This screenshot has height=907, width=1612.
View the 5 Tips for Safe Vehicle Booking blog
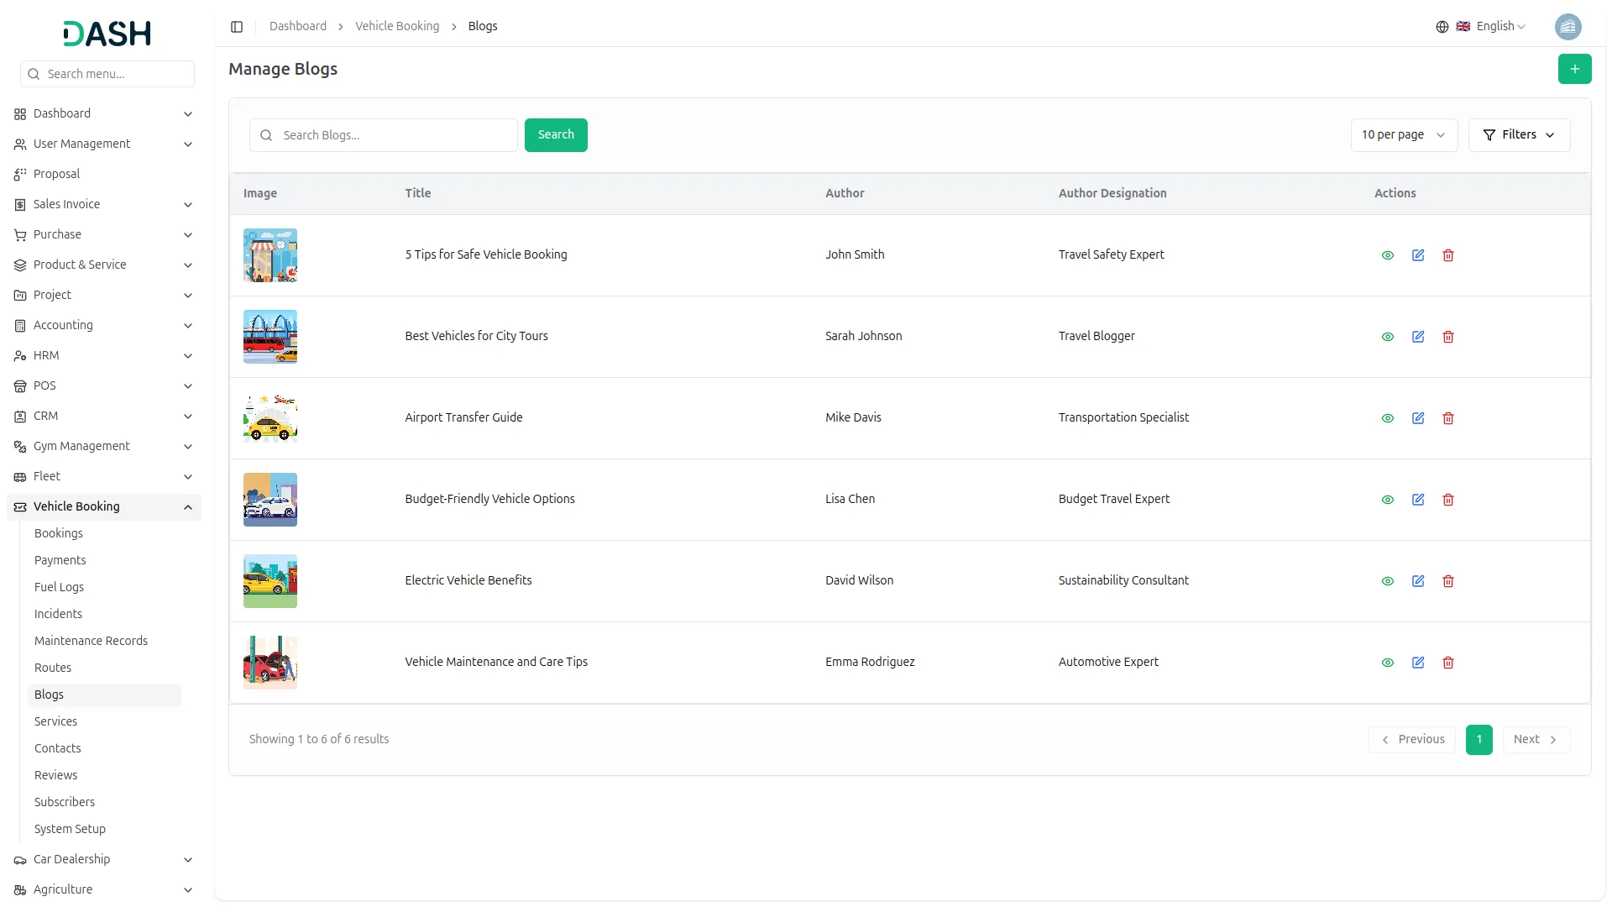[x=1388, y=255]
